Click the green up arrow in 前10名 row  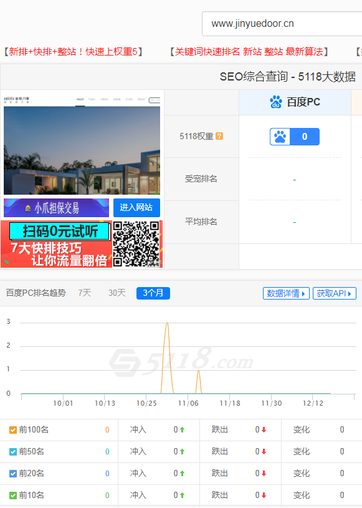click(x=182, y=496)
